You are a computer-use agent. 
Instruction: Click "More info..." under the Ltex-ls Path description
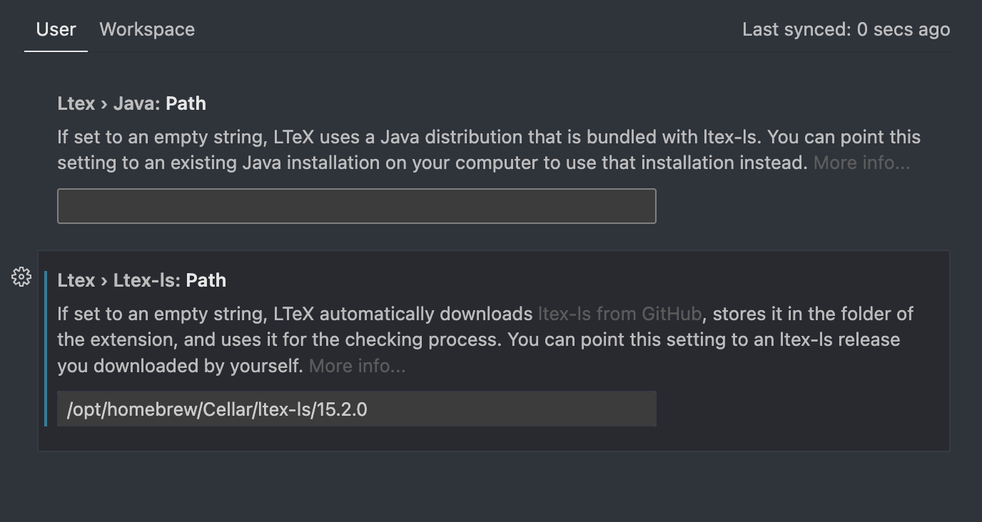[356, 365]
